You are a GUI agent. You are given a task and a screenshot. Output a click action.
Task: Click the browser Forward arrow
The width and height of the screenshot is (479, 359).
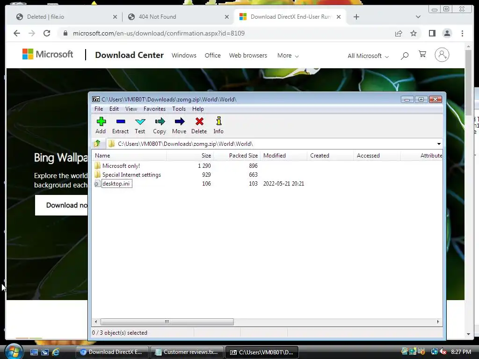pos(32,33)
